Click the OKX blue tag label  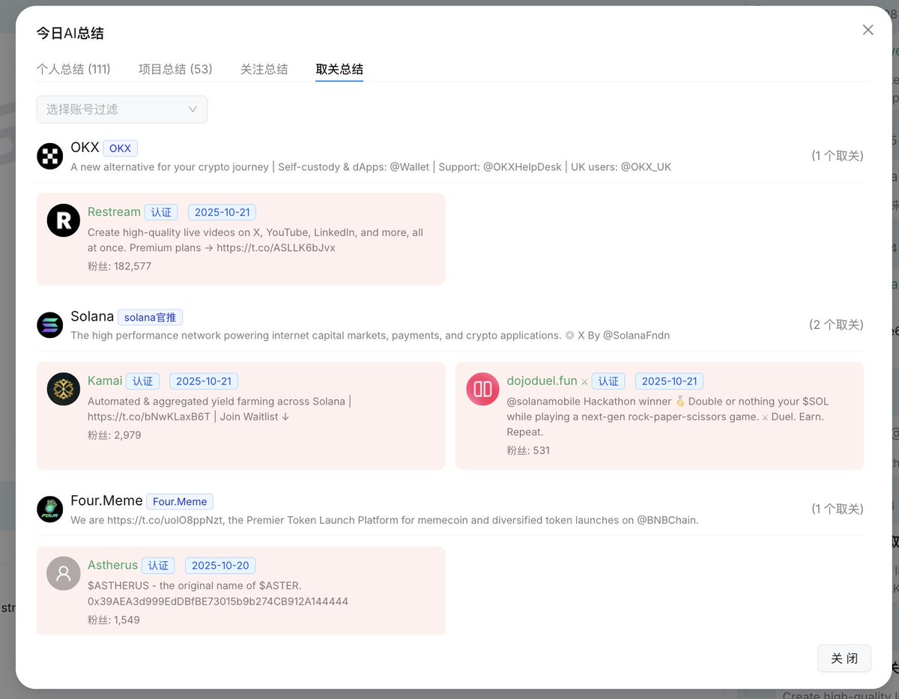121,148
